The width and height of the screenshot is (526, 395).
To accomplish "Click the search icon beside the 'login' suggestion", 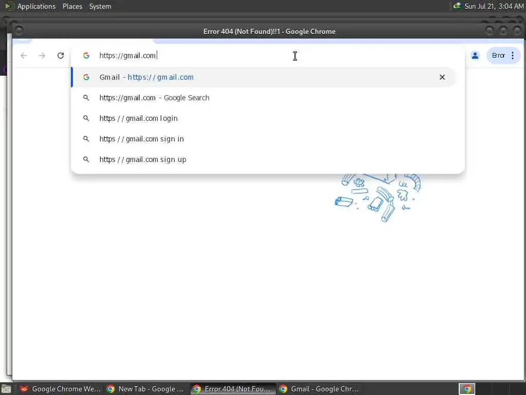I will [x=86, y=118].
